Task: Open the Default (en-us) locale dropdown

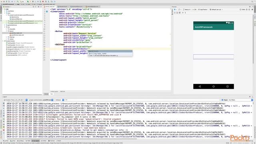Action: click(x=216, y=10)
